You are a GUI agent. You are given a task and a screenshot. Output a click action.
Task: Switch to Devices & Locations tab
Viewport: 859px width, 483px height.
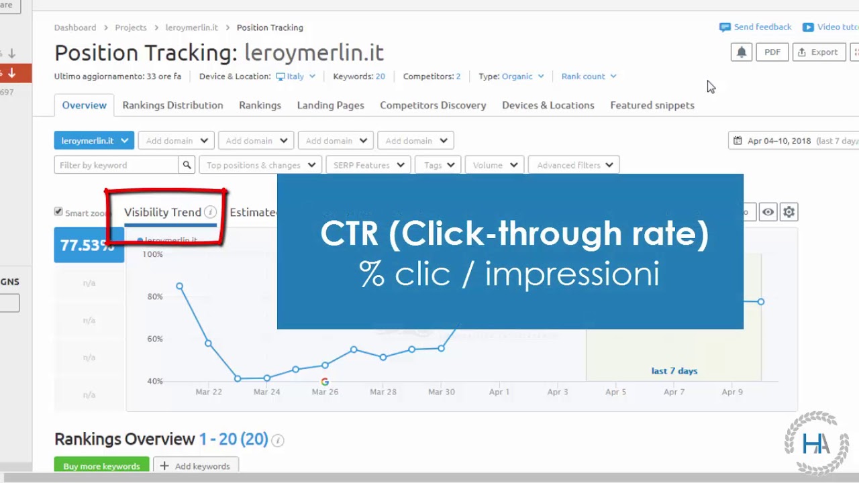(548, 105)
